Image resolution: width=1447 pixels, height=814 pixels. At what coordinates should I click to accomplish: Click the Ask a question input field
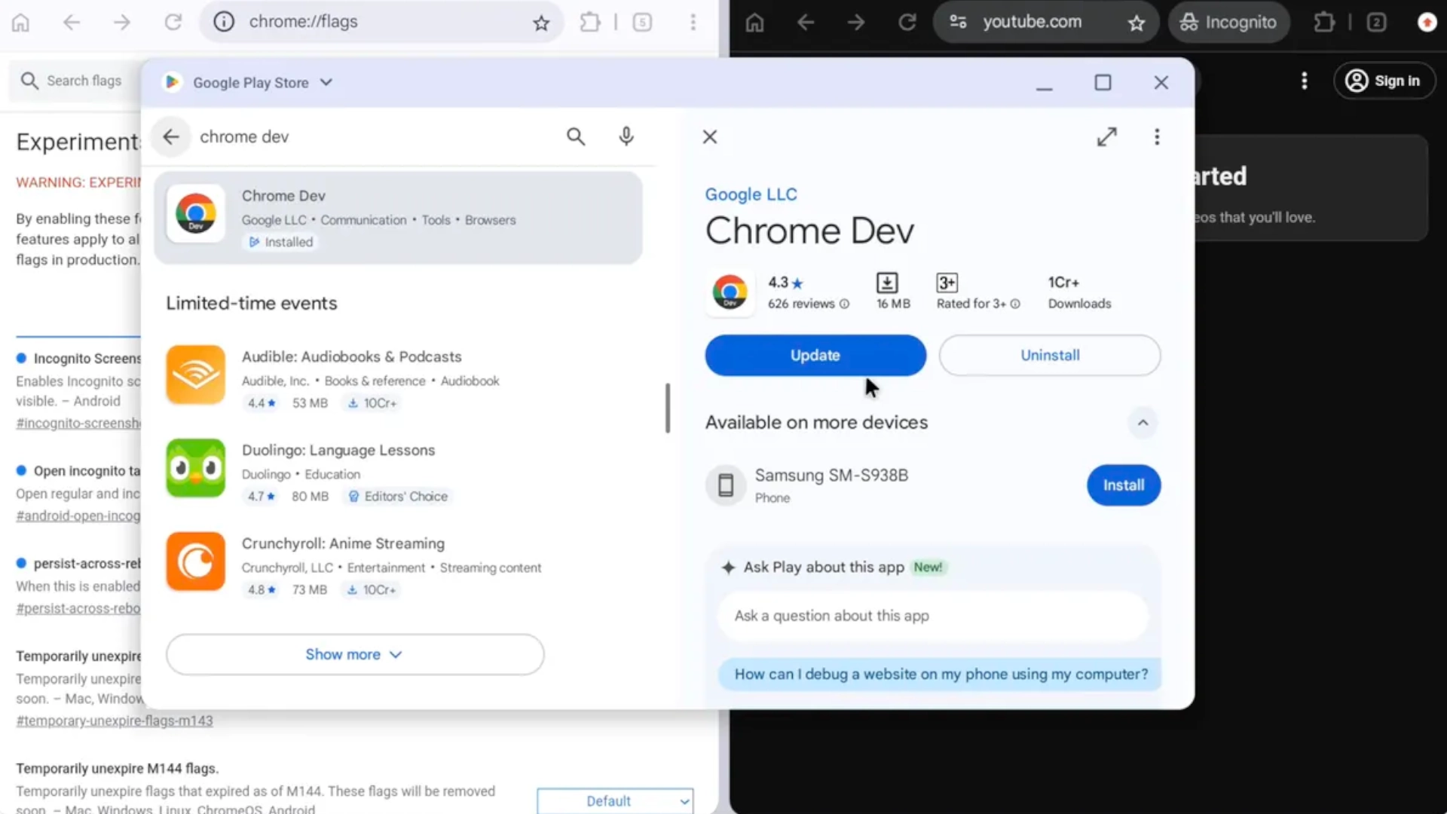[x=932, y=616]
